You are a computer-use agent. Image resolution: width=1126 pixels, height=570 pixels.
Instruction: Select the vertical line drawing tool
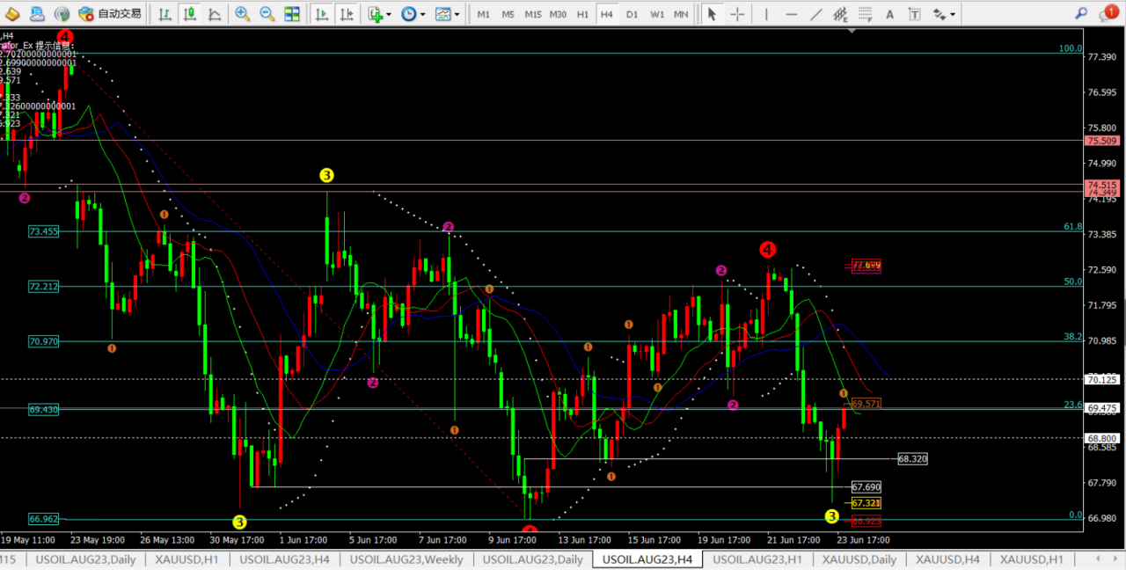point(766,14)
